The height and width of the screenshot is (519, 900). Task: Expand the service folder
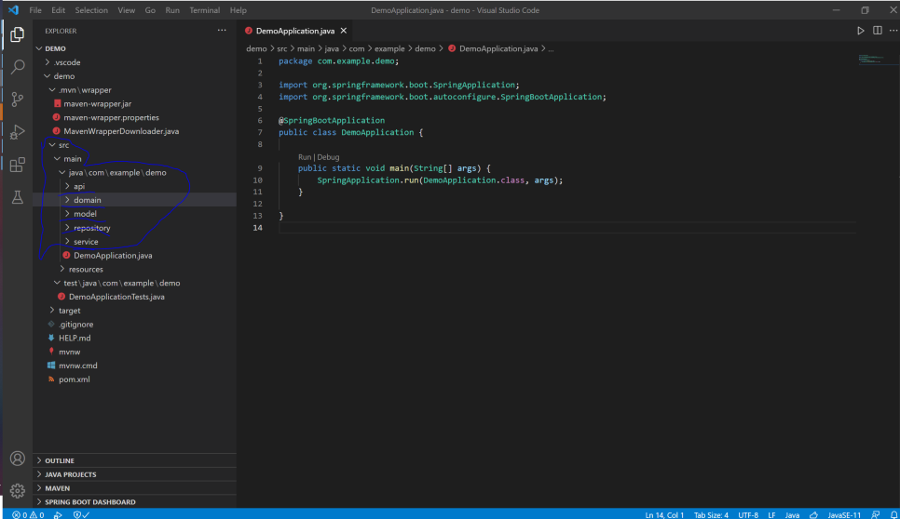(x=86, y=242)
